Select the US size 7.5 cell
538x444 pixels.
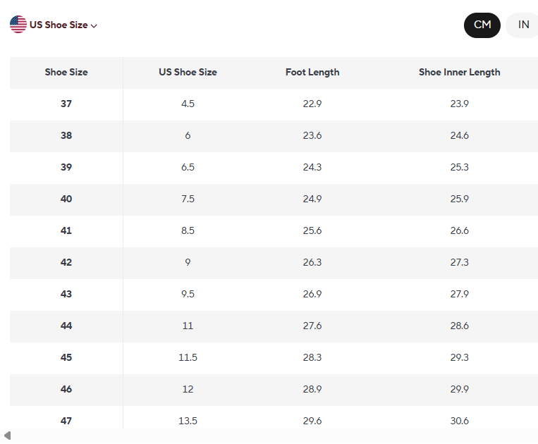pos(188,199)
